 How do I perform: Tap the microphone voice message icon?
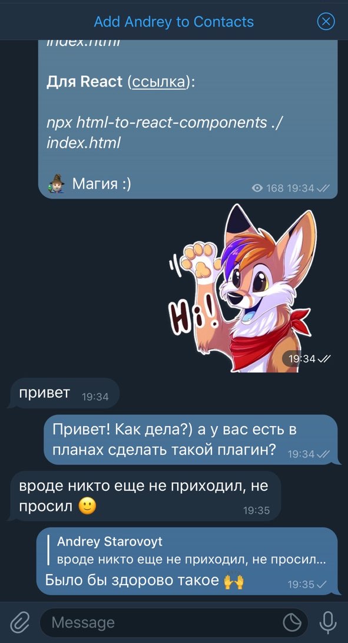[x=328, y=622]
